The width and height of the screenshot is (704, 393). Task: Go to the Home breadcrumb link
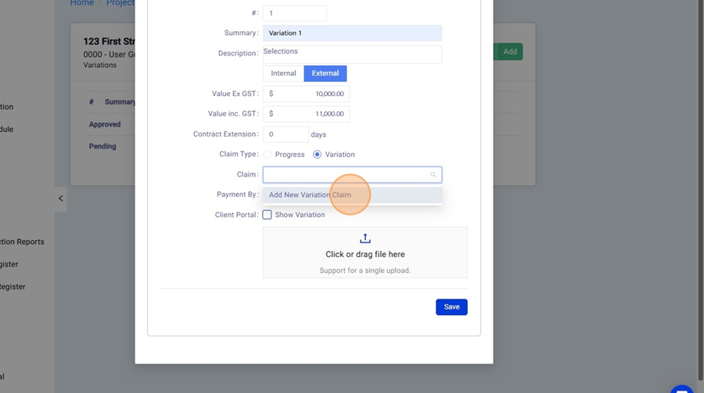click(81, 3)
